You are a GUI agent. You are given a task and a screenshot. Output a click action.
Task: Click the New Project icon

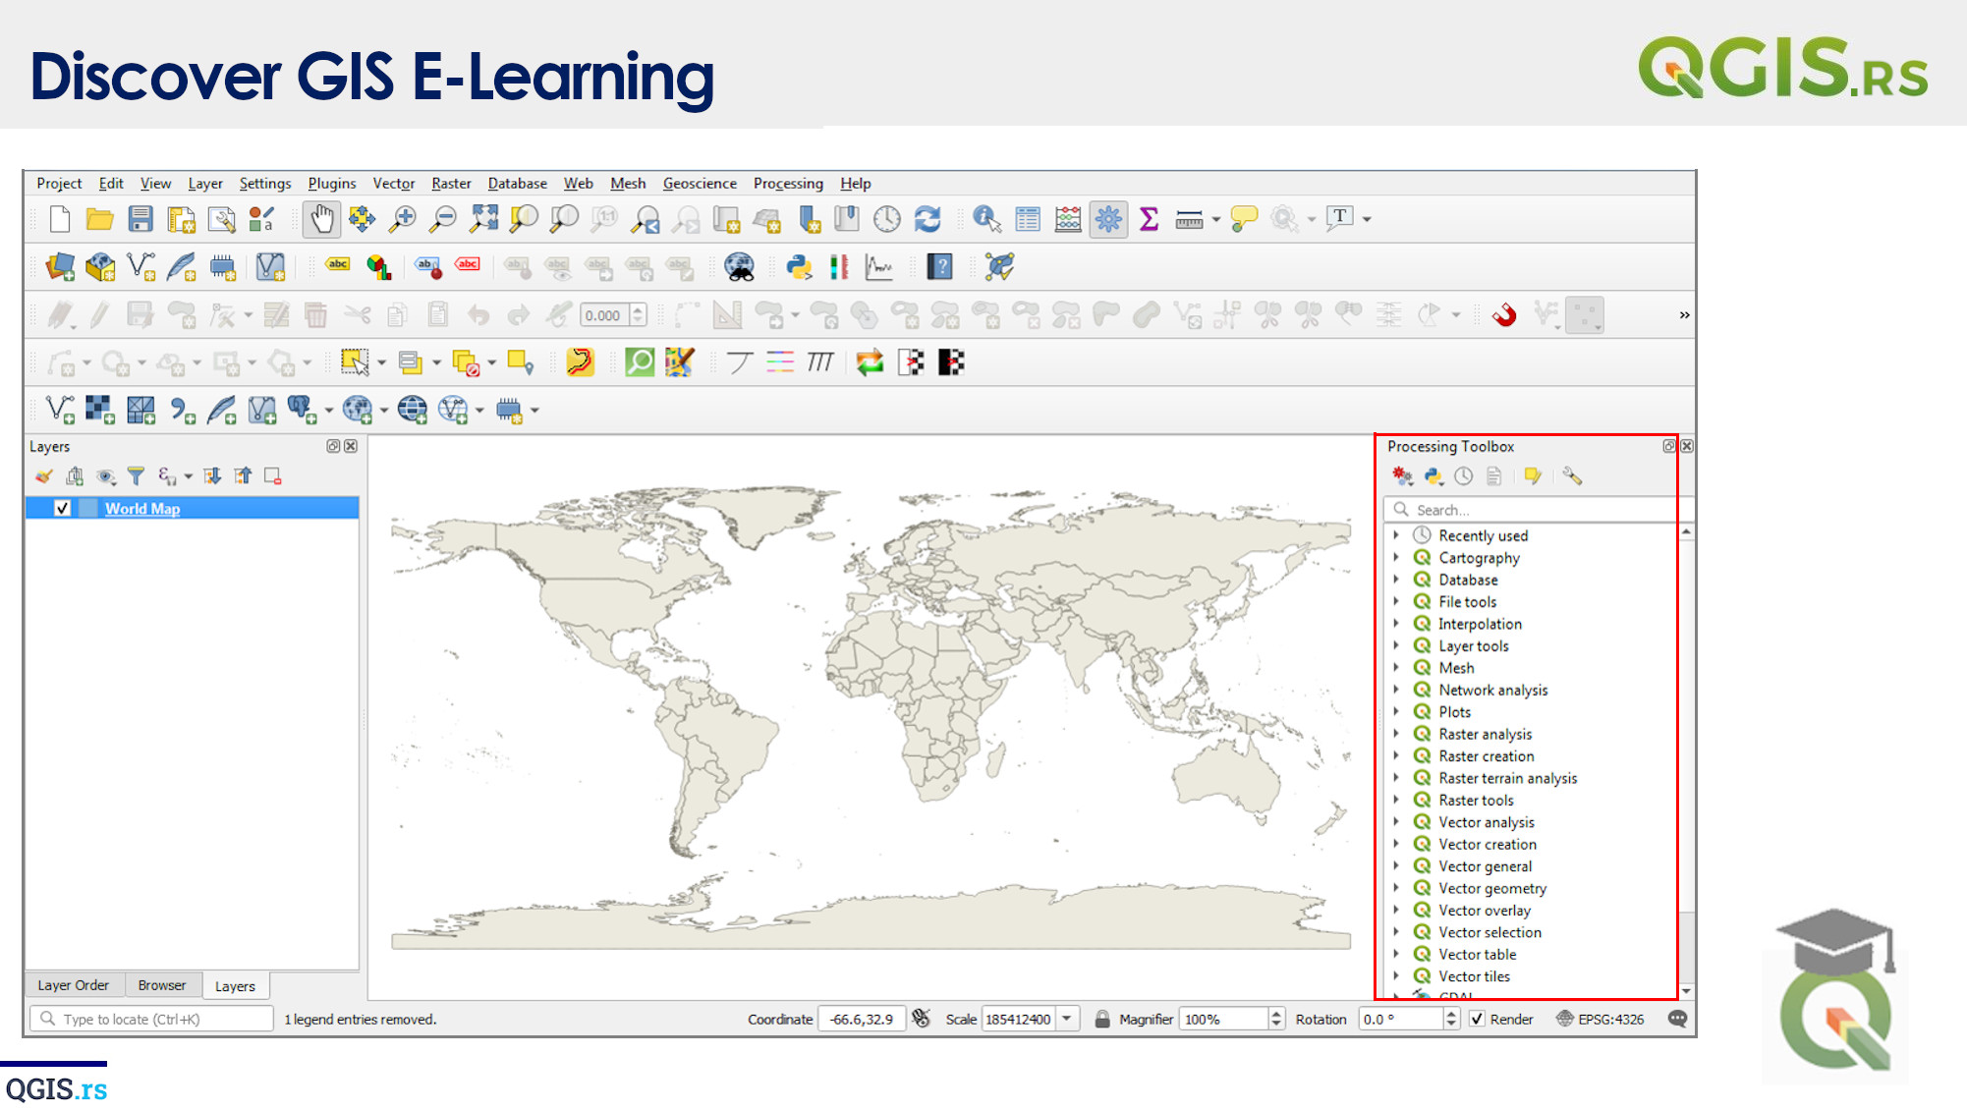point(58,219)
